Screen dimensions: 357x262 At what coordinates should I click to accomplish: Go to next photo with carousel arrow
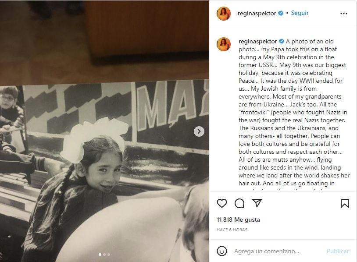pos(199,131)
